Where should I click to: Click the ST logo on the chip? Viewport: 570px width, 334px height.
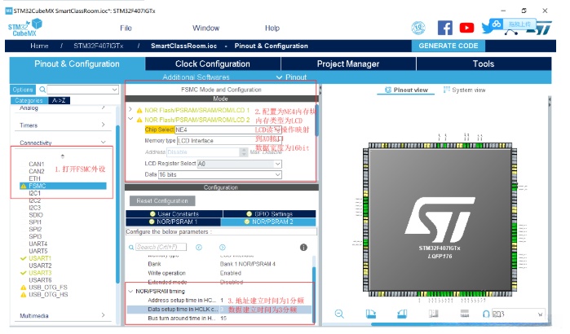point(440,220)
